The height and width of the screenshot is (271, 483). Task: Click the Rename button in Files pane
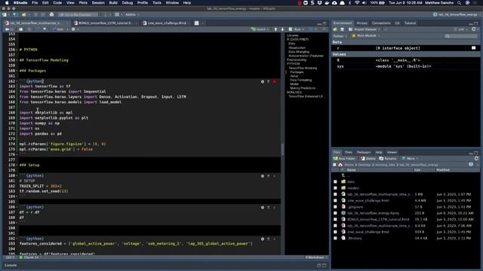(x=388, y=159)
